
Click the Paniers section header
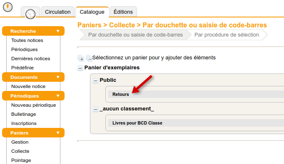pos(33,133)
